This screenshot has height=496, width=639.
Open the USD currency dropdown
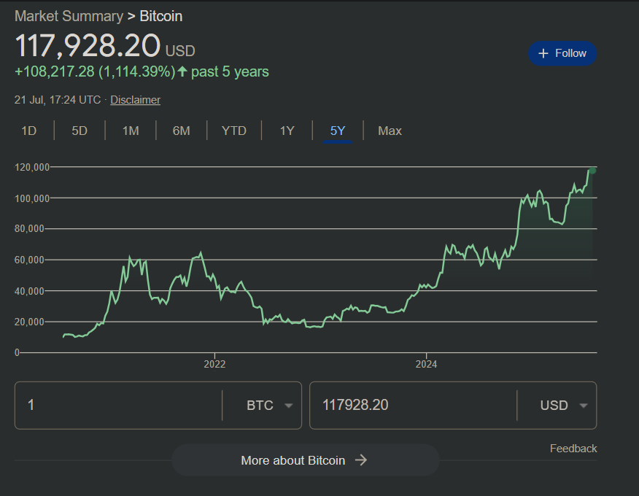[x=564, y=406]
